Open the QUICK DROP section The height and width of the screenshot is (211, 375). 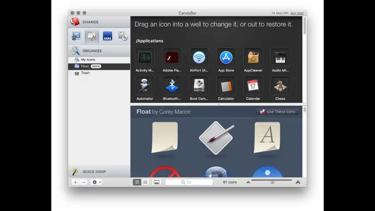point(99,171)
